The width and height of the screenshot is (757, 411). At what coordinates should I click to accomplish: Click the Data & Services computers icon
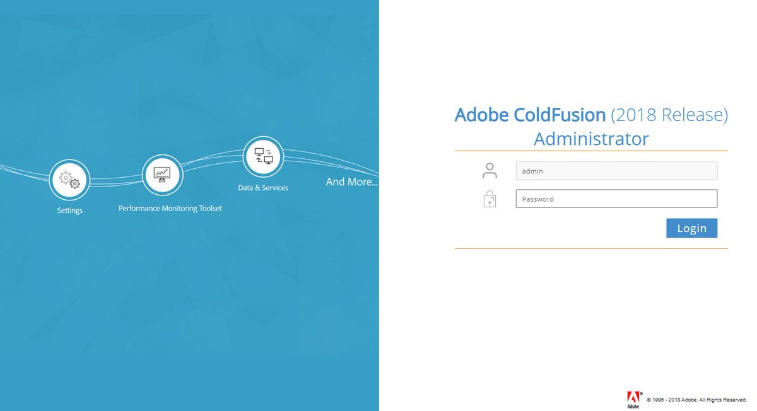263,157
